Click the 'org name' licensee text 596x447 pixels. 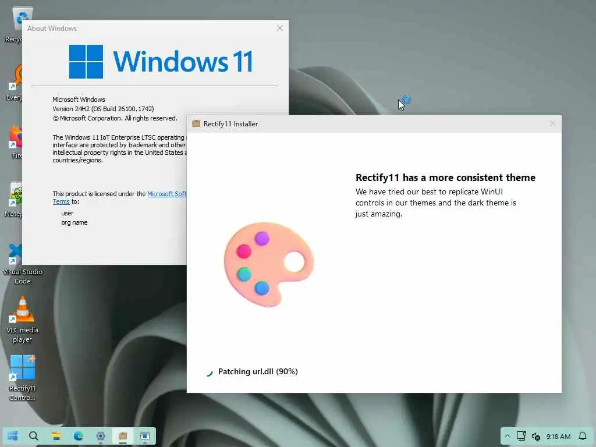[x=74, y=222]
